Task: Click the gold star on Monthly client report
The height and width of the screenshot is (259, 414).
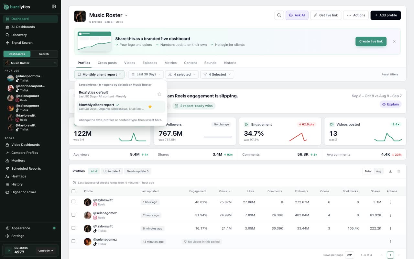Action: (150, 107)
